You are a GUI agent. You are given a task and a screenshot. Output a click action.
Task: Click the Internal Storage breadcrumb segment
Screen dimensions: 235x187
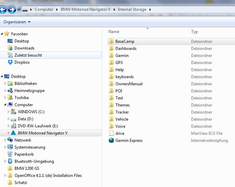(x=132, y=9)
